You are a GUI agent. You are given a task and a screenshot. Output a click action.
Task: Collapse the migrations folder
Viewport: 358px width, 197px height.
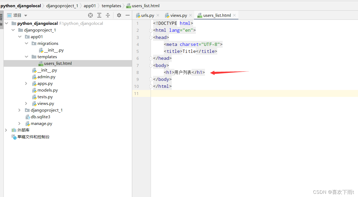26,44
